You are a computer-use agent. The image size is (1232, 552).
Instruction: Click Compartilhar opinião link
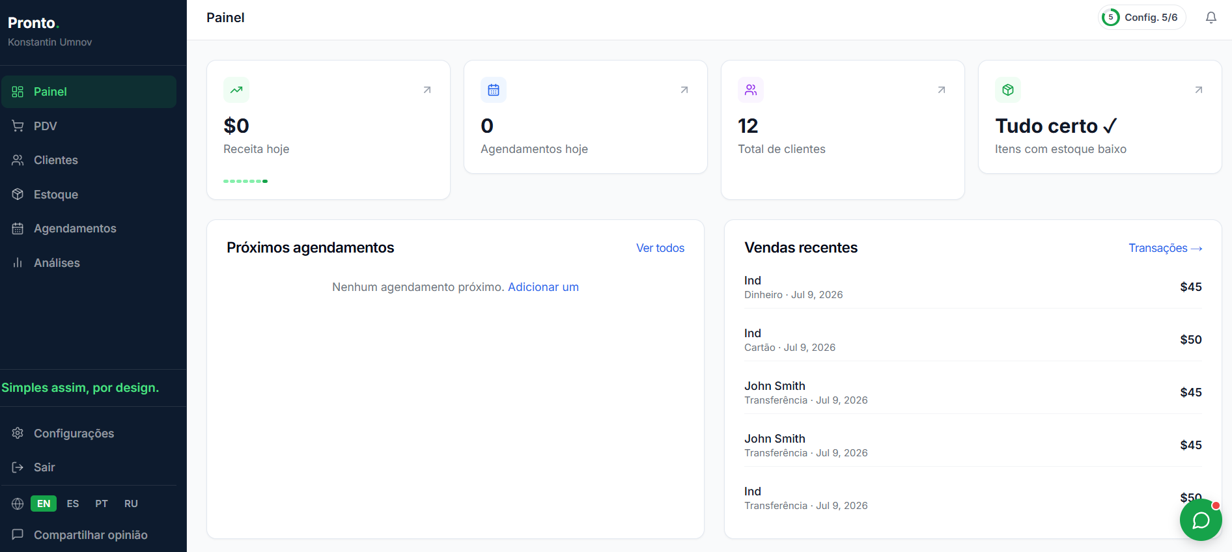pyautogui.click(x=91, y=535)
